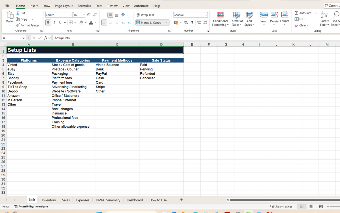Click the Name Box showing A1
The width and height of the screenshot is (340, 213).
(14, 38)
